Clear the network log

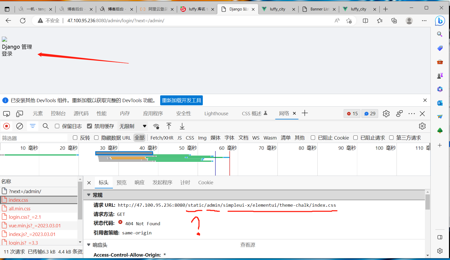[20, 126]
